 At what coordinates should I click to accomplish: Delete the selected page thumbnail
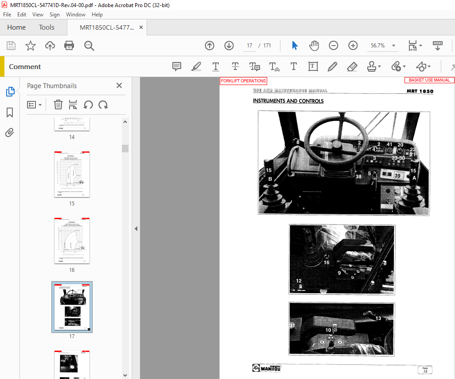[x=58, y=104]
